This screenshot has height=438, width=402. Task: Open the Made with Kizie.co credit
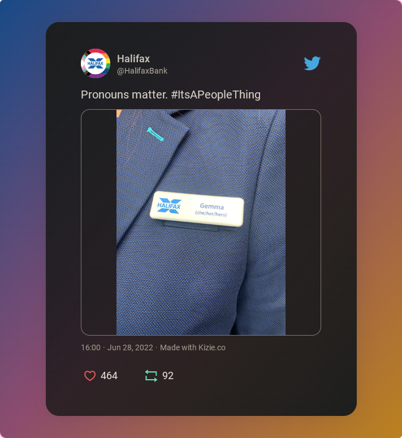pos(193,347)
